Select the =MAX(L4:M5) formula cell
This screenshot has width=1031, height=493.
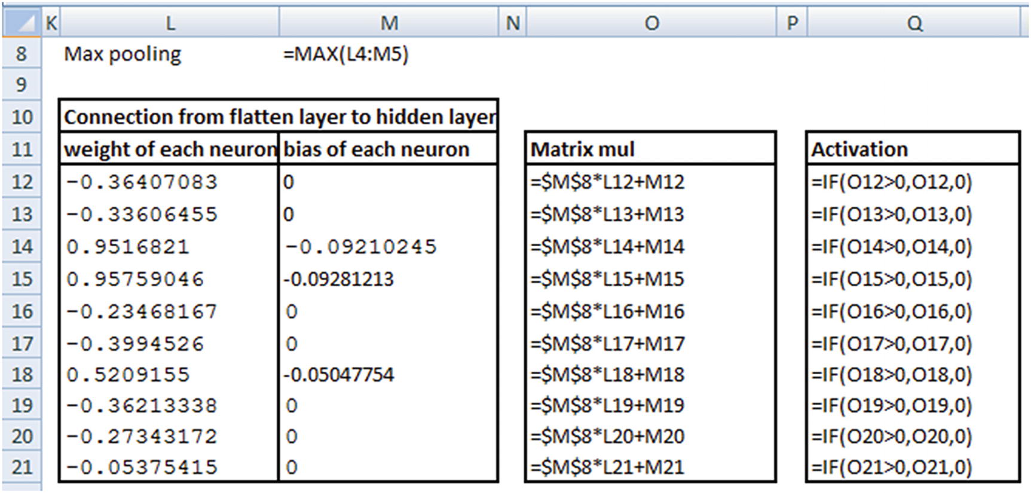(x=389, y=54)
